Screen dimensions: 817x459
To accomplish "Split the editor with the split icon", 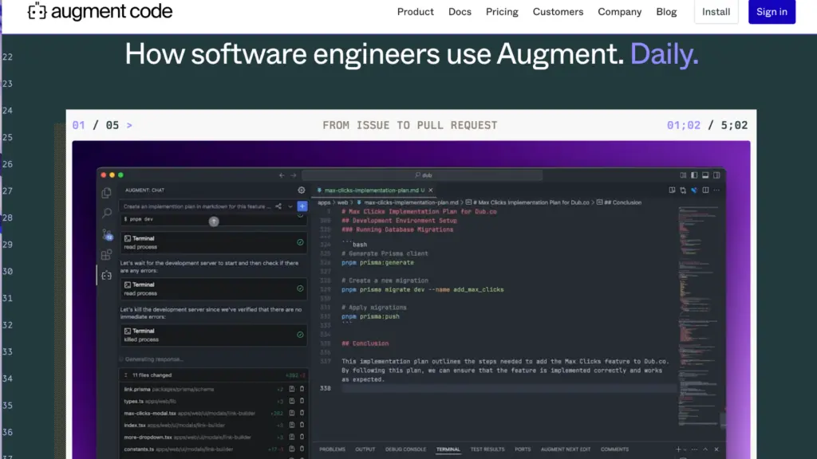I will (705, 190).
